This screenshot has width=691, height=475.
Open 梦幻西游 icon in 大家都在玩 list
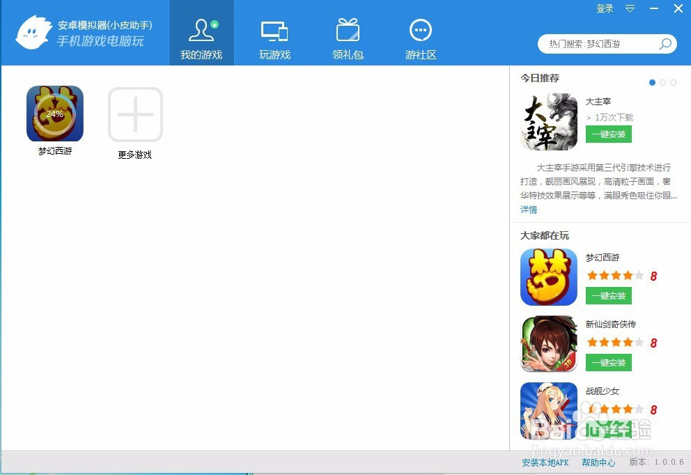click(x=549, y=277)
